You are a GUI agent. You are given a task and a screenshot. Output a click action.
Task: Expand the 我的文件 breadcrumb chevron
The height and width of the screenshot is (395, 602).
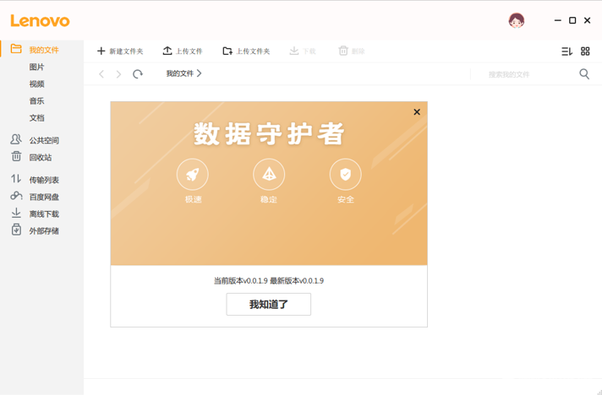pos(200,73)
